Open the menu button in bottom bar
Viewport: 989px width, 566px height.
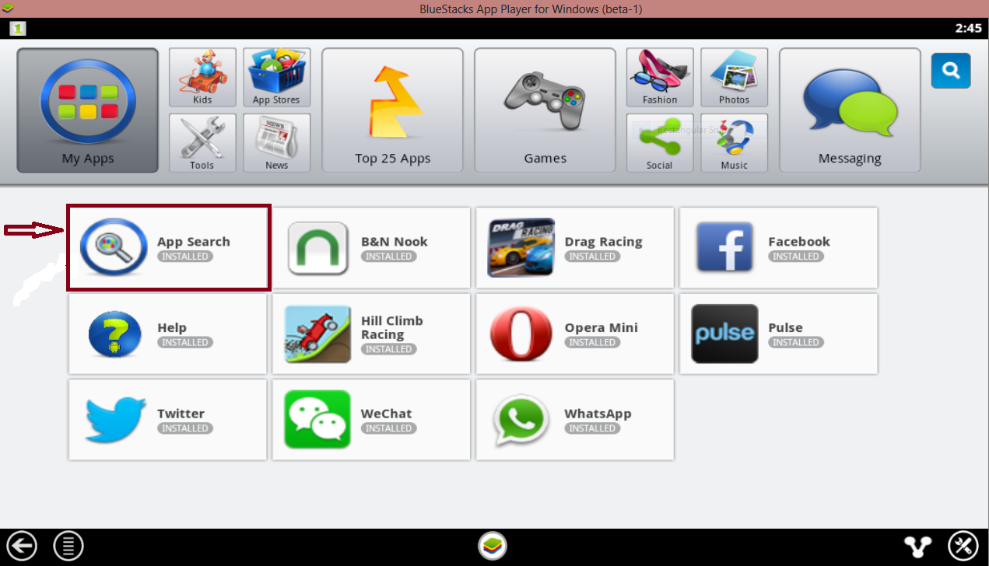tap(68, 547)
